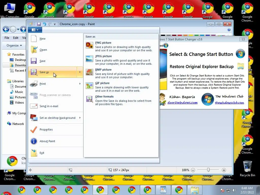Expand the Print submenu arrow

[80, 84]
